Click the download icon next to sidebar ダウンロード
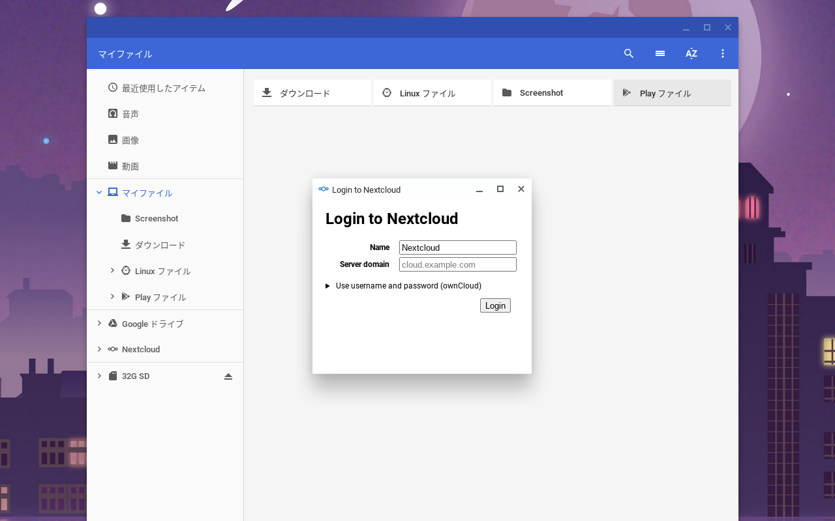 pos(126,244)
